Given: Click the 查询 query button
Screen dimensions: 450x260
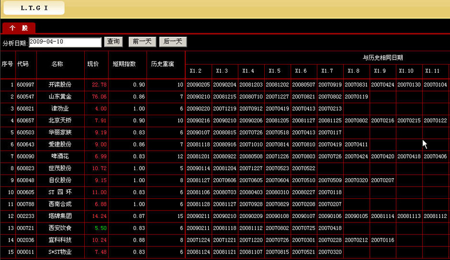Looking at the screenshot, I should (113, 42).
